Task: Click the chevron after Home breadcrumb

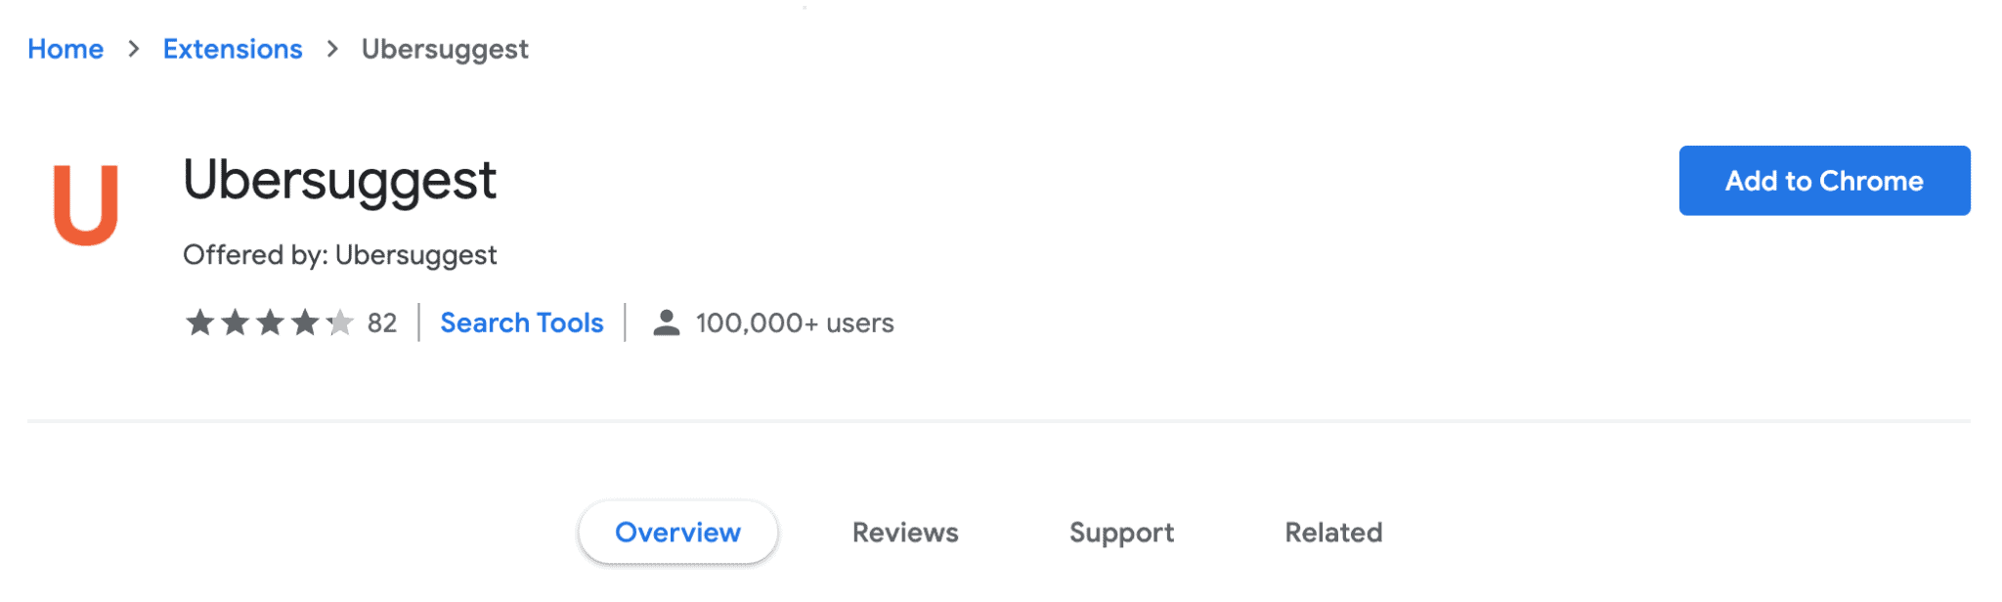Action: 134,49
